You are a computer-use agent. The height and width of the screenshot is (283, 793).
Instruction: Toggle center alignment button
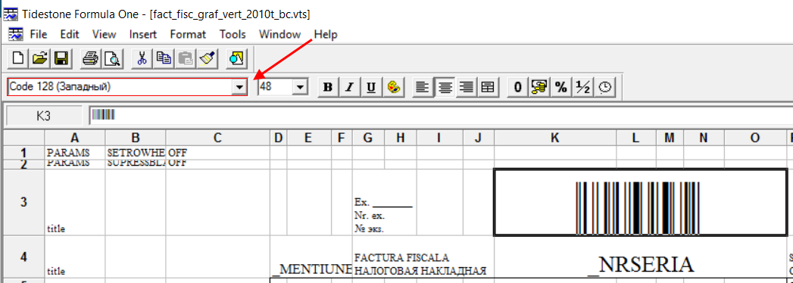pos(445,88)
